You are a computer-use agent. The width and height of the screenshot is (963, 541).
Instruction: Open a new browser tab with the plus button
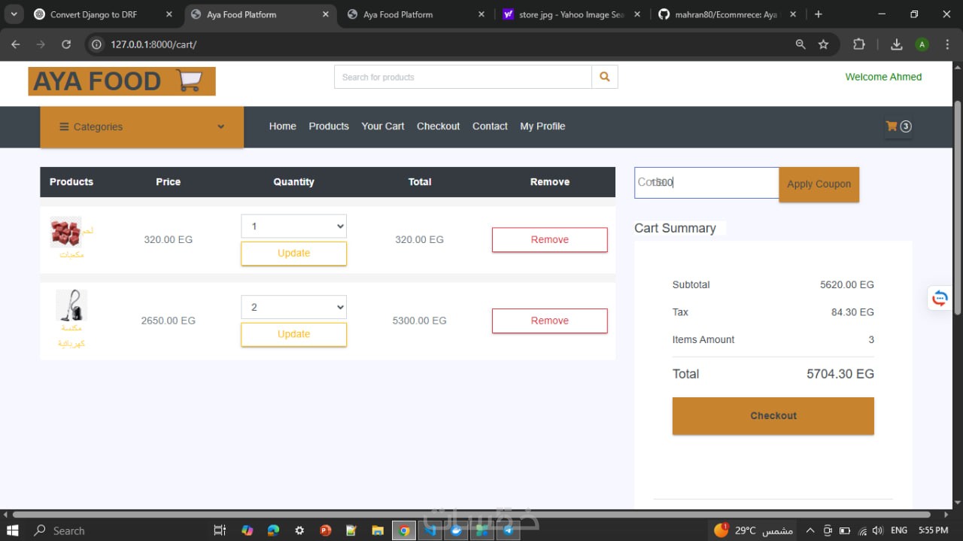819,14
